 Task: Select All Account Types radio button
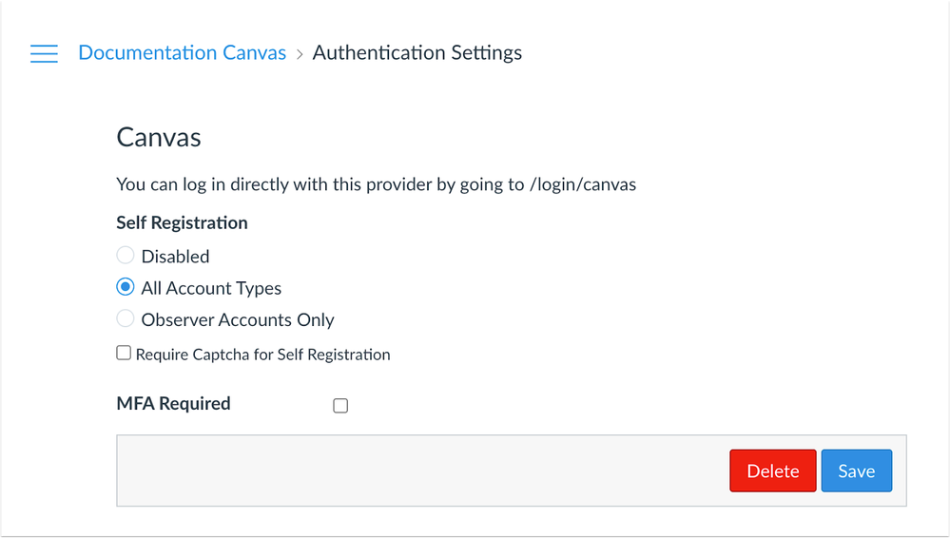point(126,286)
